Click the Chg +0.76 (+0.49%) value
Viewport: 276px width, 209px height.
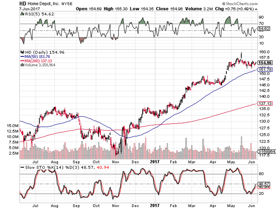(x=234, y=9)
